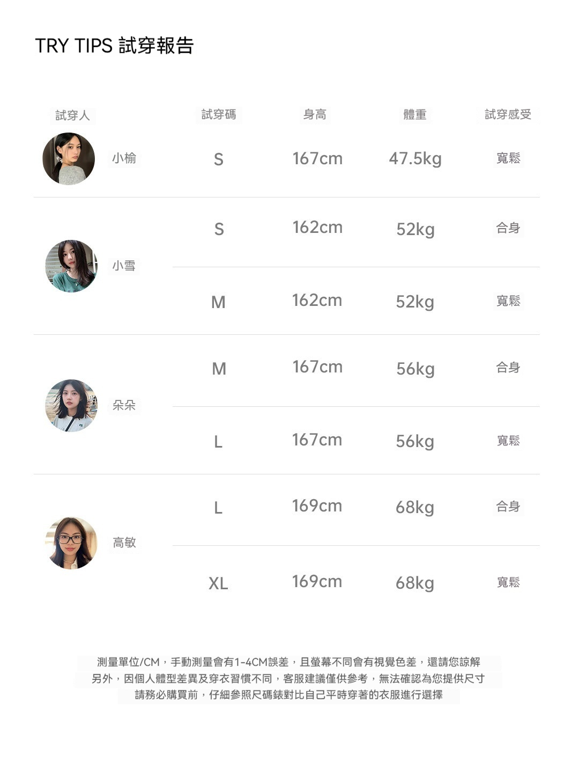Viewport: 579px width, 761px height.
Task: Click the name label 小雪
Action: [x=124, y=266]
